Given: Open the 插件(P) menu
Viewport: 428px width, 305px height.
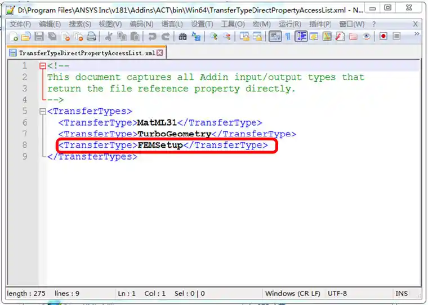Looking at the screenshot, I should pyautogui.click(x=320, y=24).
